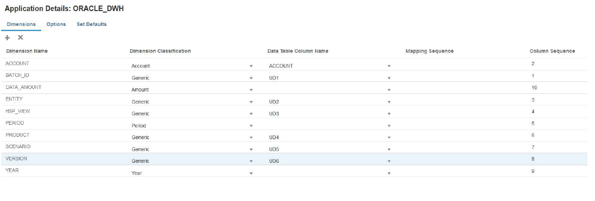This screenshot has height=201, width=595.
Task: Open ENTITY data table column dropdown UD2
Action: [x=389, y=102]
